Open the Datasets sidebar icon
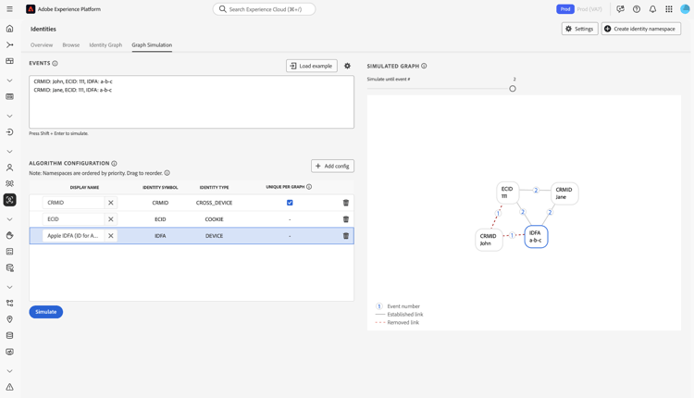This screenshot has height=398, width=694. pyautogui.click(x=10, y=336)
